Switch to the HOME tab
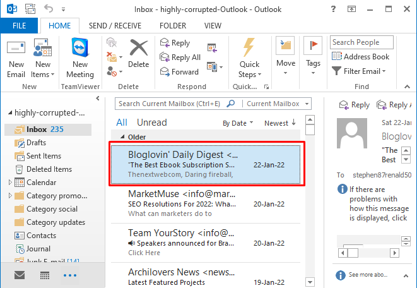This screenshot has height=288, width=417. [x=59, y=26]
